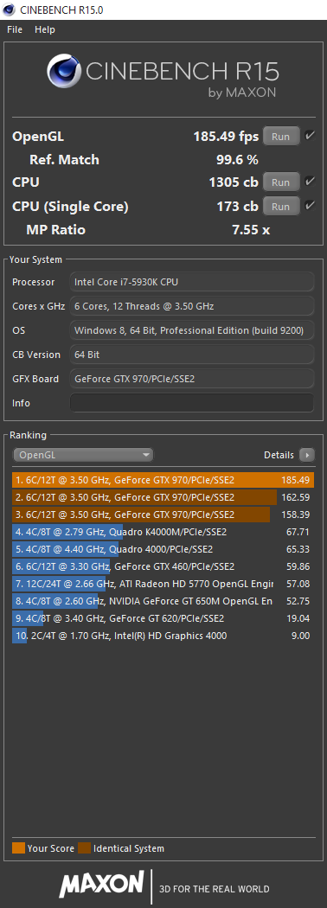Image resolution: width=327 pixels, height=908 pixels.
Task: Toggle the OpenGL test checkbox
Action: (311, 136)
